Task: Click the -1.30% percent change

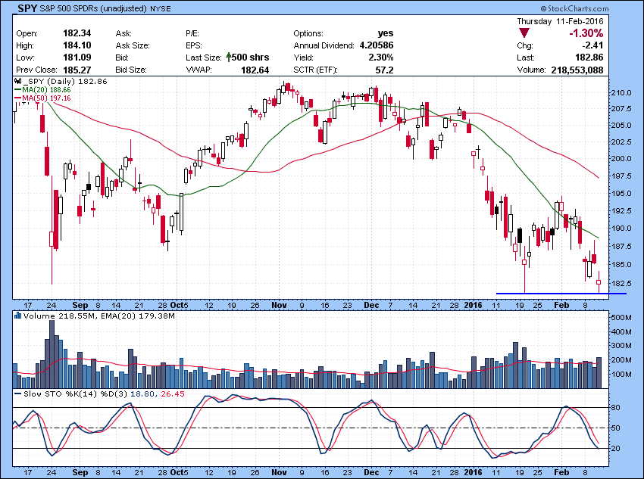Action: (586, 33)
